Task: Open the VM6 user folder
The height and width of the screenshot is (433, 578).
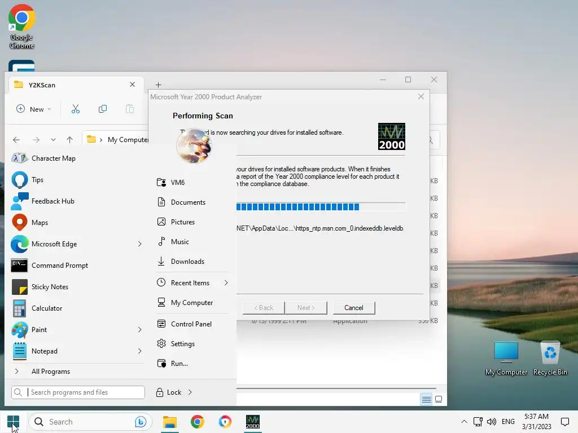Action: [x=177, y=182]
